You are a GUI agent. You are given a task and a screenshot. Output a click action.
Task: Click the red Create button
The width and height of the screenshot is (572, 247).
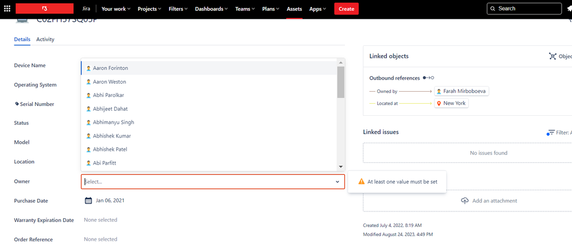[x=347, y=9]
